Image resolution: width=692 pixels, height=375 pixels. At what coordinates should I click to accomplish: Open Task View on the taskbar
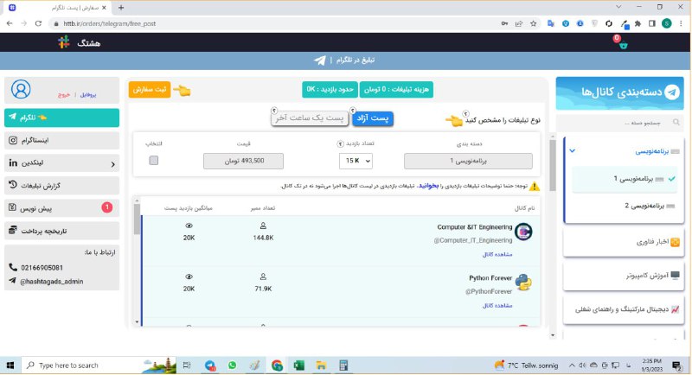[187, 365]
